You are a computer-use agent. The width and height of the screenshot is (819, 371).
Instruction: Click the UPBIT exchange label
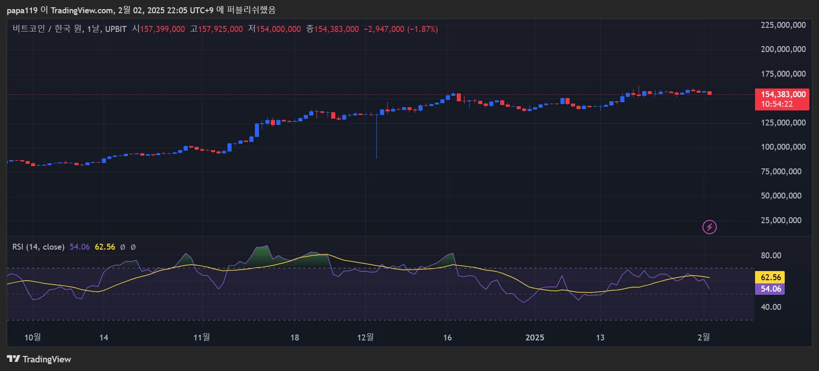pos(116,29)
